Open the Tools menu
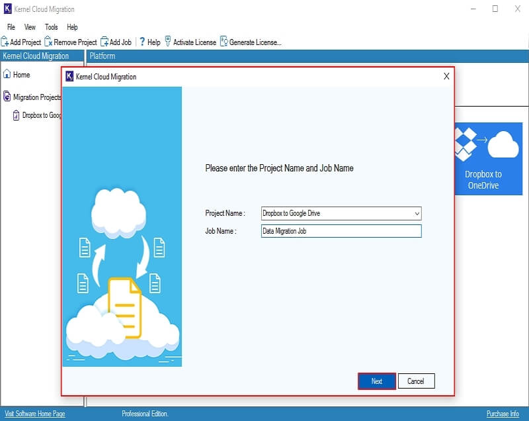 52,27
